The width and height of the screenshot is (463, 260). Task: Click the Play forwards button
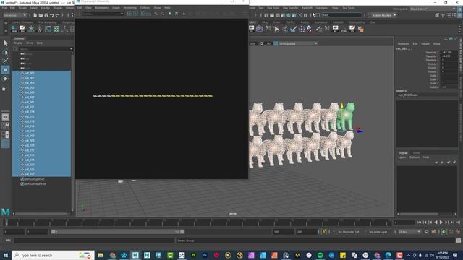441,222
